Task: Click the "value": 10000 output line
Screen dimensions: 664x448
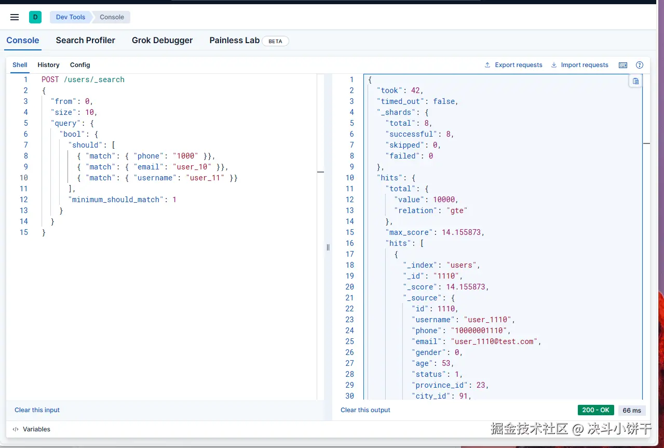Action: pos(426,200)
